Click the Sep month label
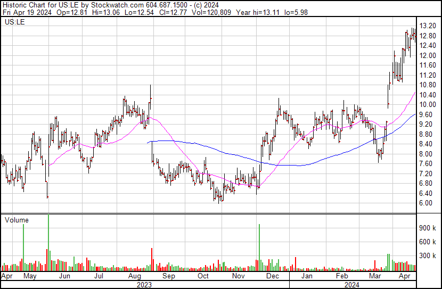This screenshot has width=442, height=289. 169,276
